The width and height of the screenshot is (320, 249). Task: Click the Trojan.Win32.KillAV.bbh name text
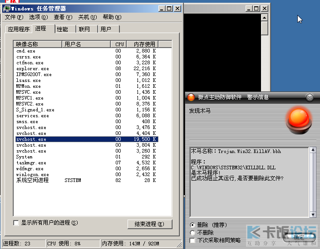[x=249, y=152]
